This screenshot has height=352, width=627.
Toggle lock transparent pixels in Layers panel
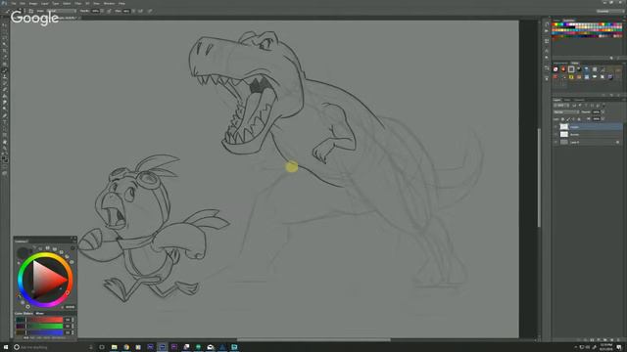coord(563,119)
